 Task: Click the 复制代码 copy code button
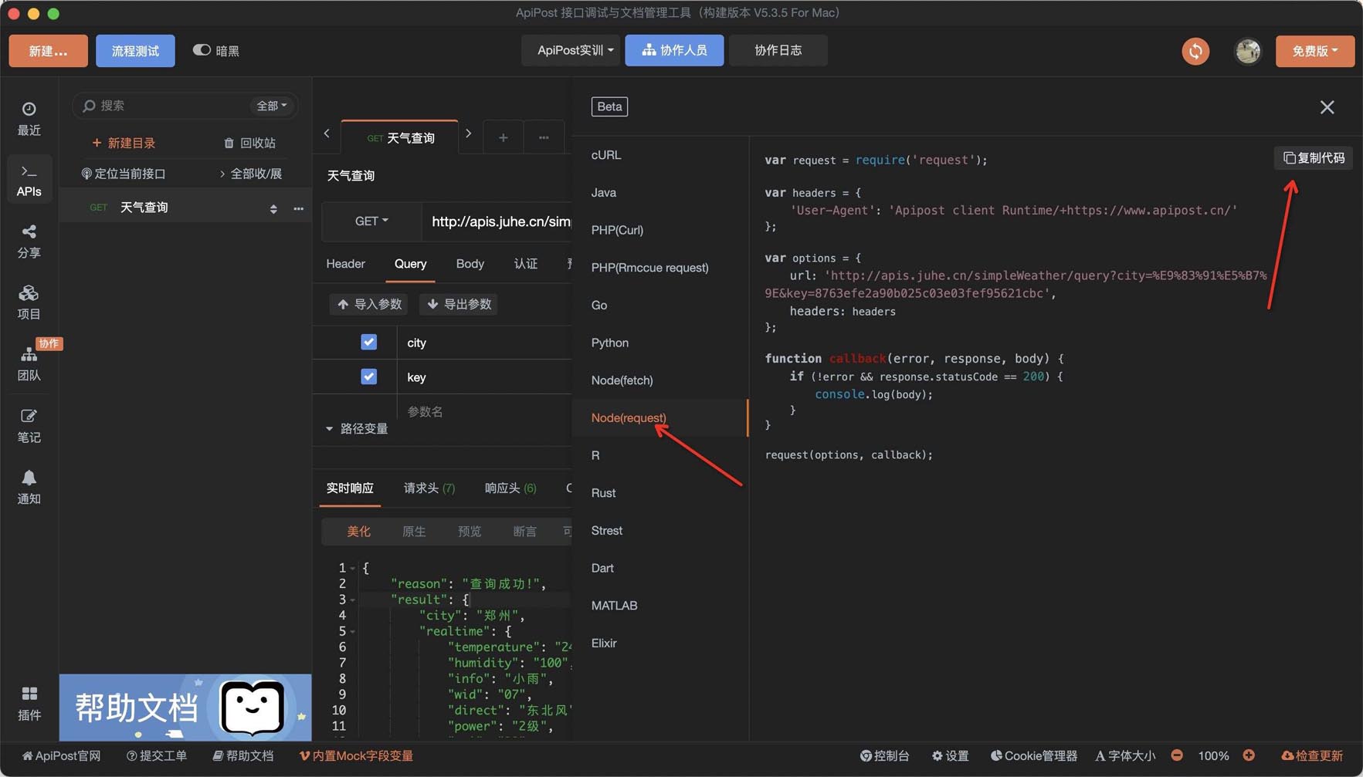1314,157
